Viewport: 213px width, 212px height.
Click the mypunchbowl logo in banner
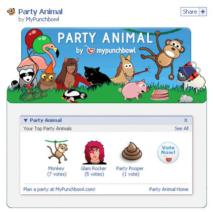click(111, 50)
